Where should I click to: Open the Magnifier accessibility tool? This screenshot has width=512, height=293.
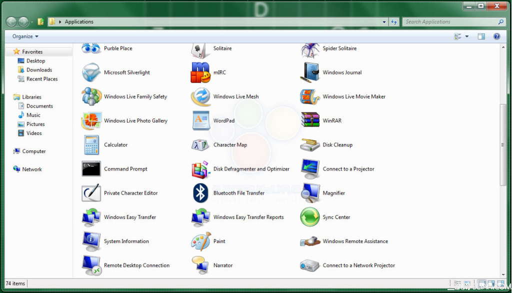click(x=333, y=193)
